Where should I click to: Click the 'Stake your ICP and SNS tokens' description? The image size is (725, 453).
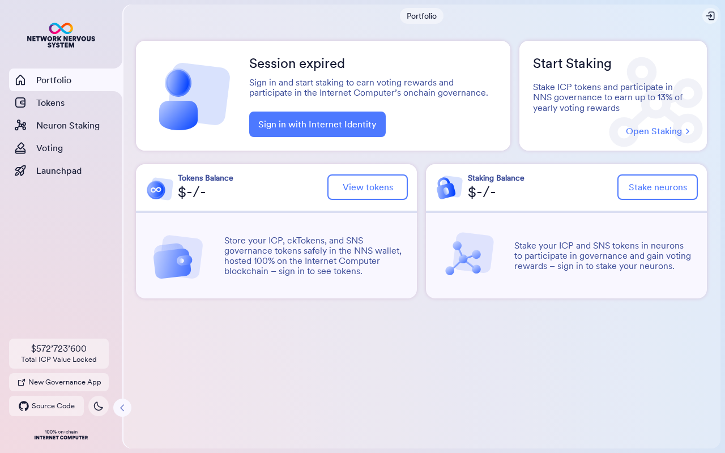(603, 256)
